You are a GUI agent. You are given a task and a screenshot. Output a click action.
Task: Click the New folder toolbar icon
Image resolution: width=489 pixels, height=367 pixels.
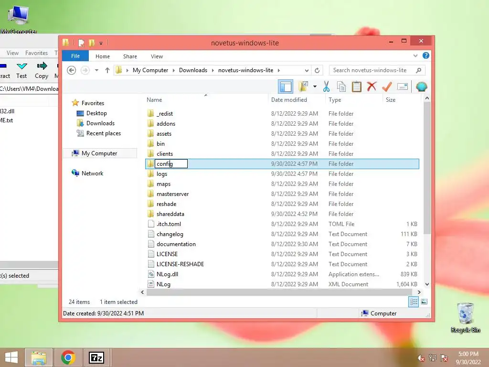[303, 86]
